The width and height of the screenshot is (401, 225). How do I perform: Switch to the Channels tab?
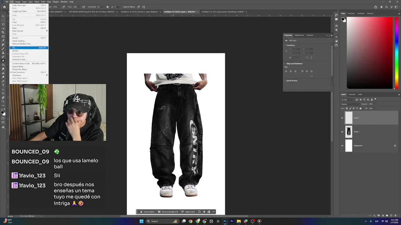(352, 94)
